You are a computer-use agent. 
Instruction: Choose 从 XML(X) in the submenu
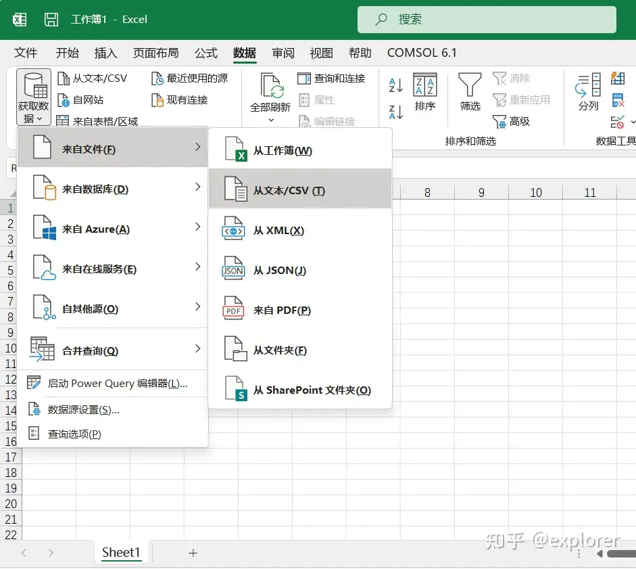pyautogui.click(x=300, y=229)
